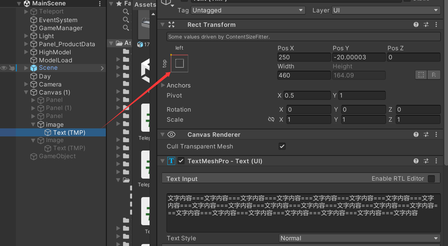Click inside the Text Input text area
This screenshot has width=448, height=246.
pyautogui.click(x=303, y=212)
